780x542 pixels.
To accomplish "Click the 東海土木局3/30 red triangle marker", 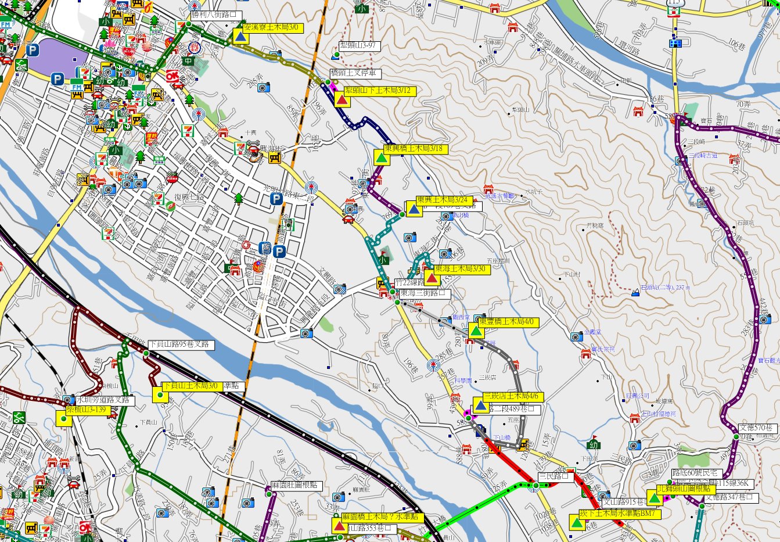I will [432, 278].
